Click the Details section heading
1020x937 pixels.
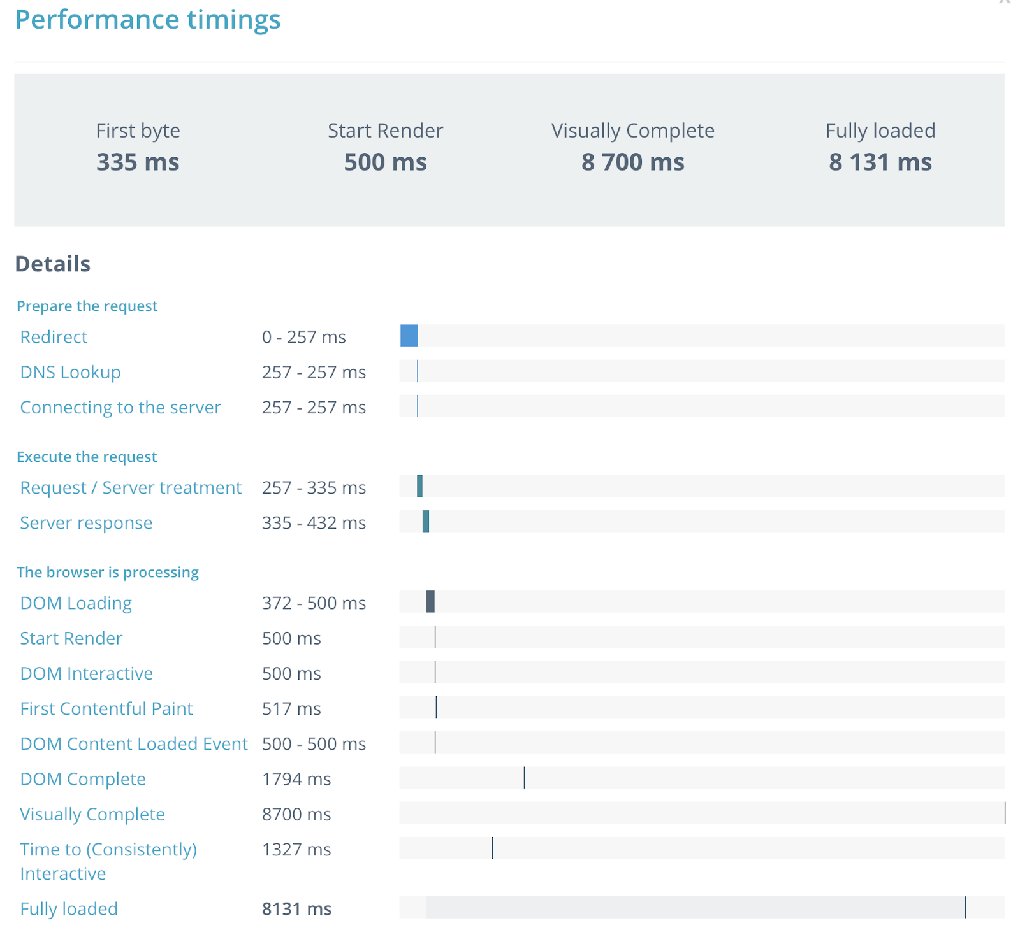(x=53, y=264)
